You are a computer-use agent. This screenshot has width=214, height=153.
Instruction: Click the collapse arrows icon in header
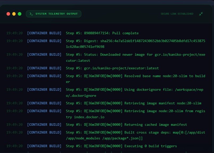(201, 14)
